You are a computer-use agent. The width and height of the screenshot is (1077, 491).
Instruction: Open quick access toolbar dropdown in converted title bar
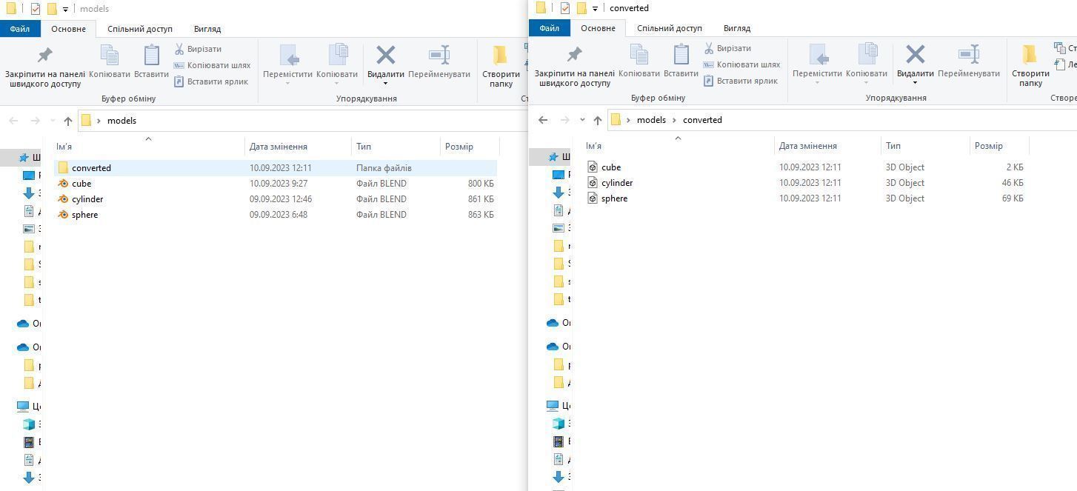[595, 8]
